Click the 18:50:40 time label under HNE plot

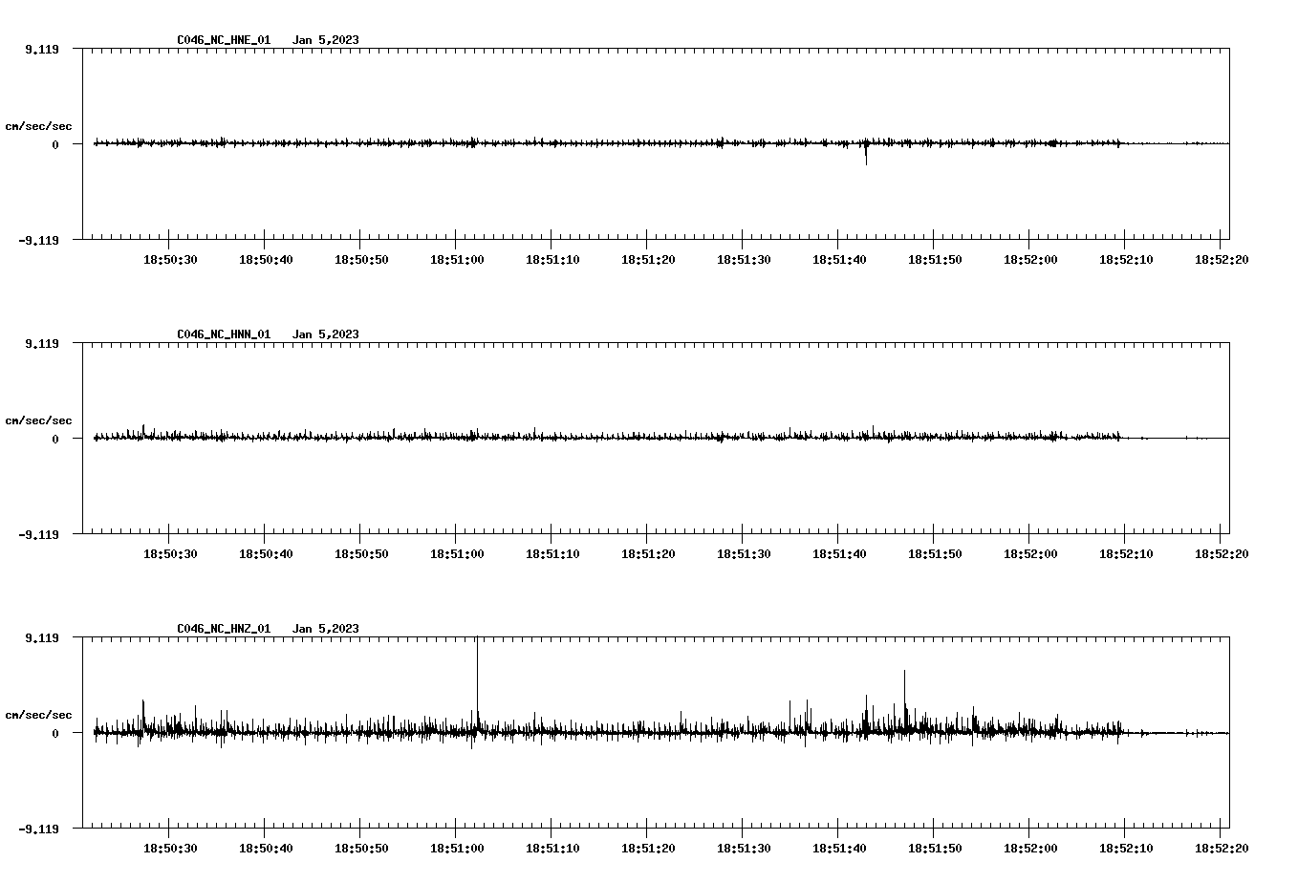[x=266, y=259]
